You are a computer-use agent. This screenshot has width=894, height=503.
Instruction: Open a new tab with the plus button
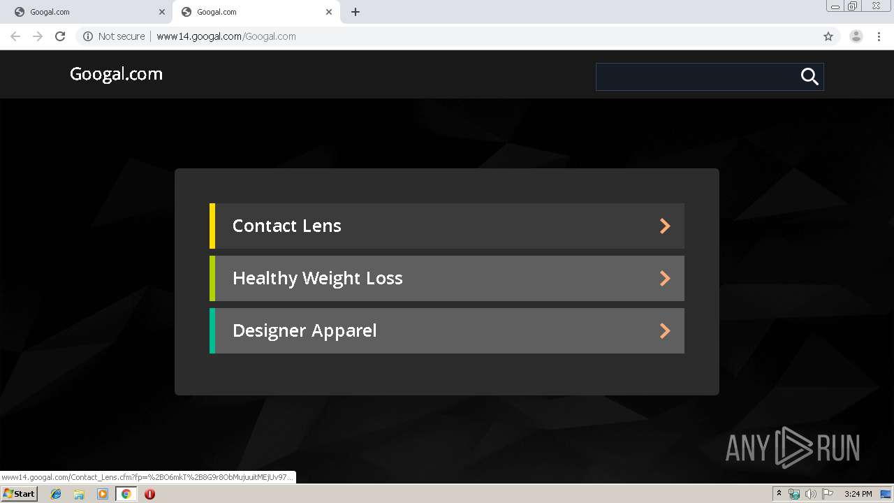pyautogui.click(x=356, y=12)
